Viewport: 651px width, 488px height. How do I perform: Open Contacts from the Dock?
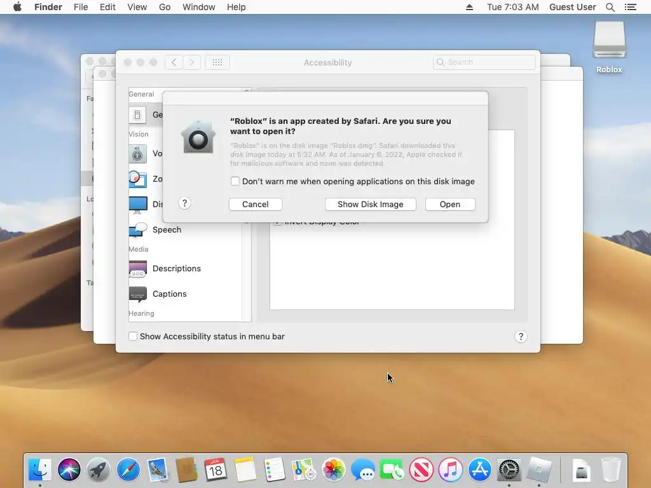click(x=186, y=470)
